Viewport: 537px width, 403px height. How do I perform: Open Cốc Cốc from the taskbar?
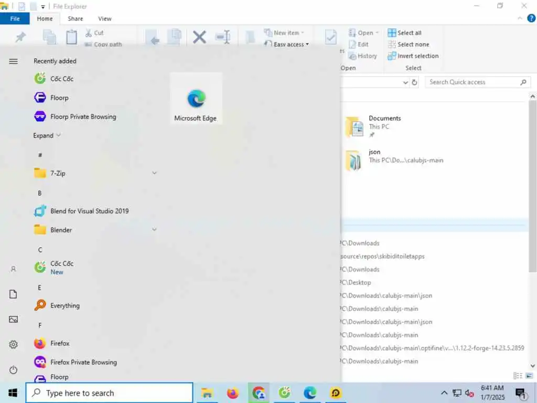(284, 393)
